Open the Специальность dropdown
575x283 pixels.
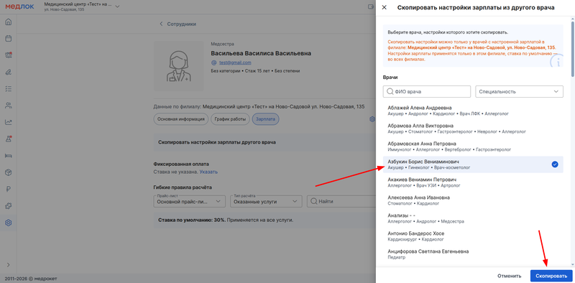tap(519, 92)
